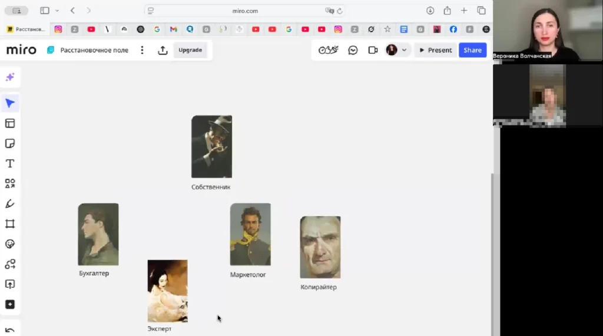Click the Маркетолог text label

248,274
